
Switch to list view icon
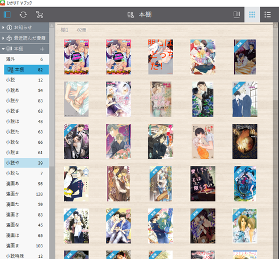[x=267, y=15]
